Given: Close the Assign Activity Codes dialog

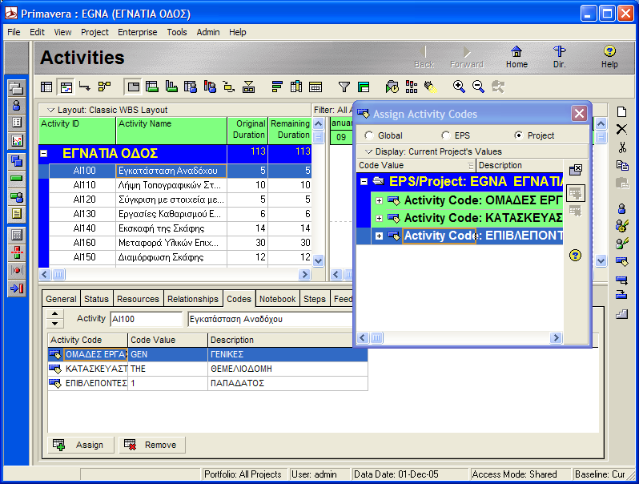Looking at the screenshot, I should [x=579, y=113].
